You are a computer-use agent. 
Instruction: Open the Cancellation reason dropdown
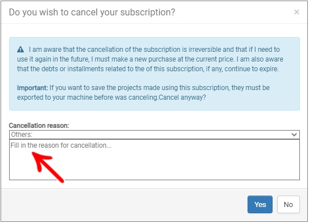[x=154, y=135]
